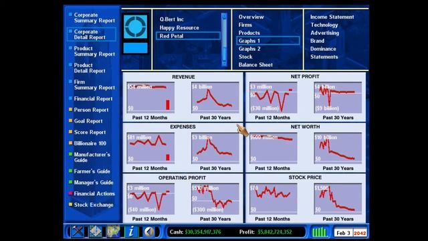
Task: Click the Feb 3 date display
Action: [343, 233]
